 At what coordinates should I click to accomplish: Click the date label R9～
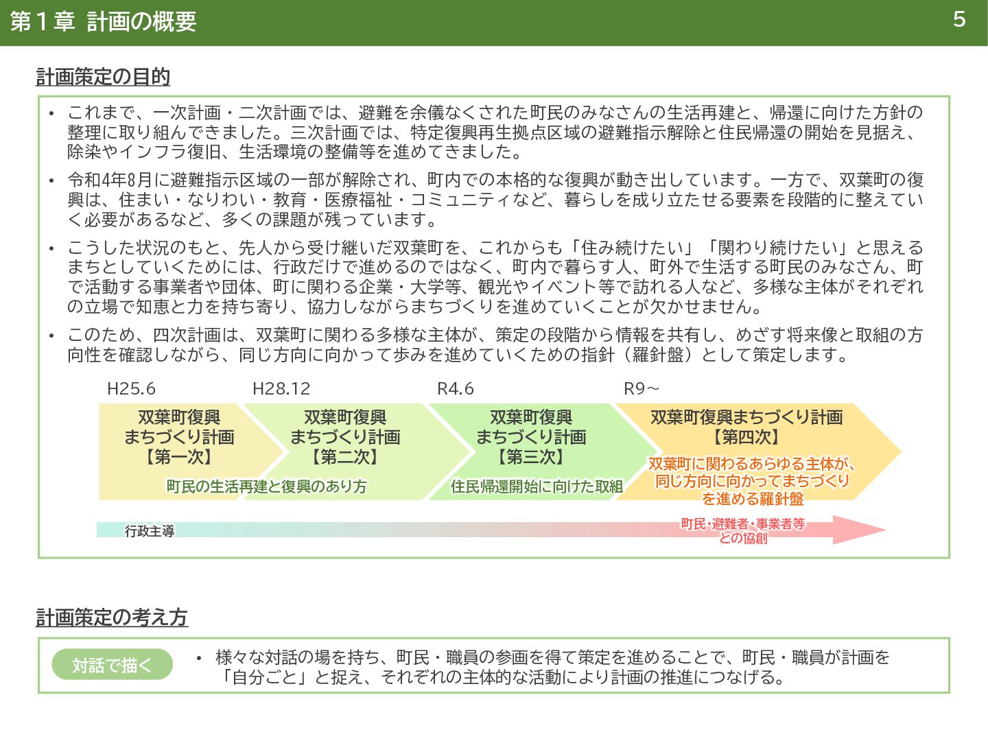[x=642, y=389]
